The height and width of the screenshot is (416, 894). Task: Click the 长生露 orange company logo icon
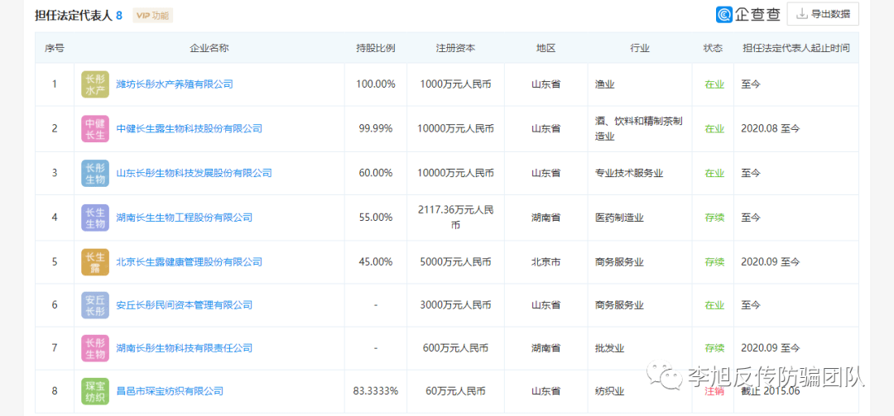[x=95, y=262]
